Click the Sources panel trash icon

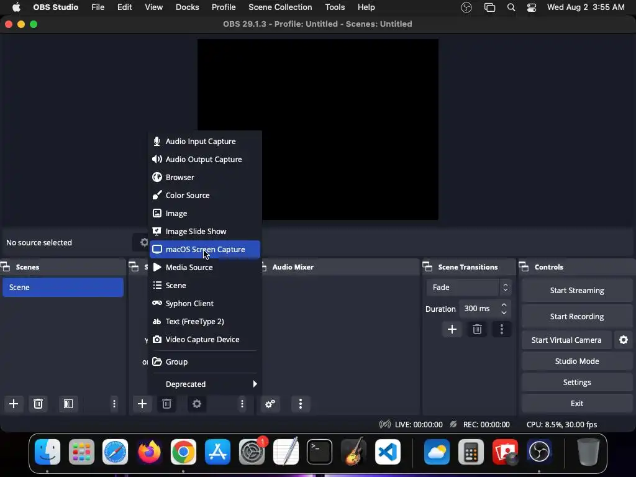(x=166, y=404)
